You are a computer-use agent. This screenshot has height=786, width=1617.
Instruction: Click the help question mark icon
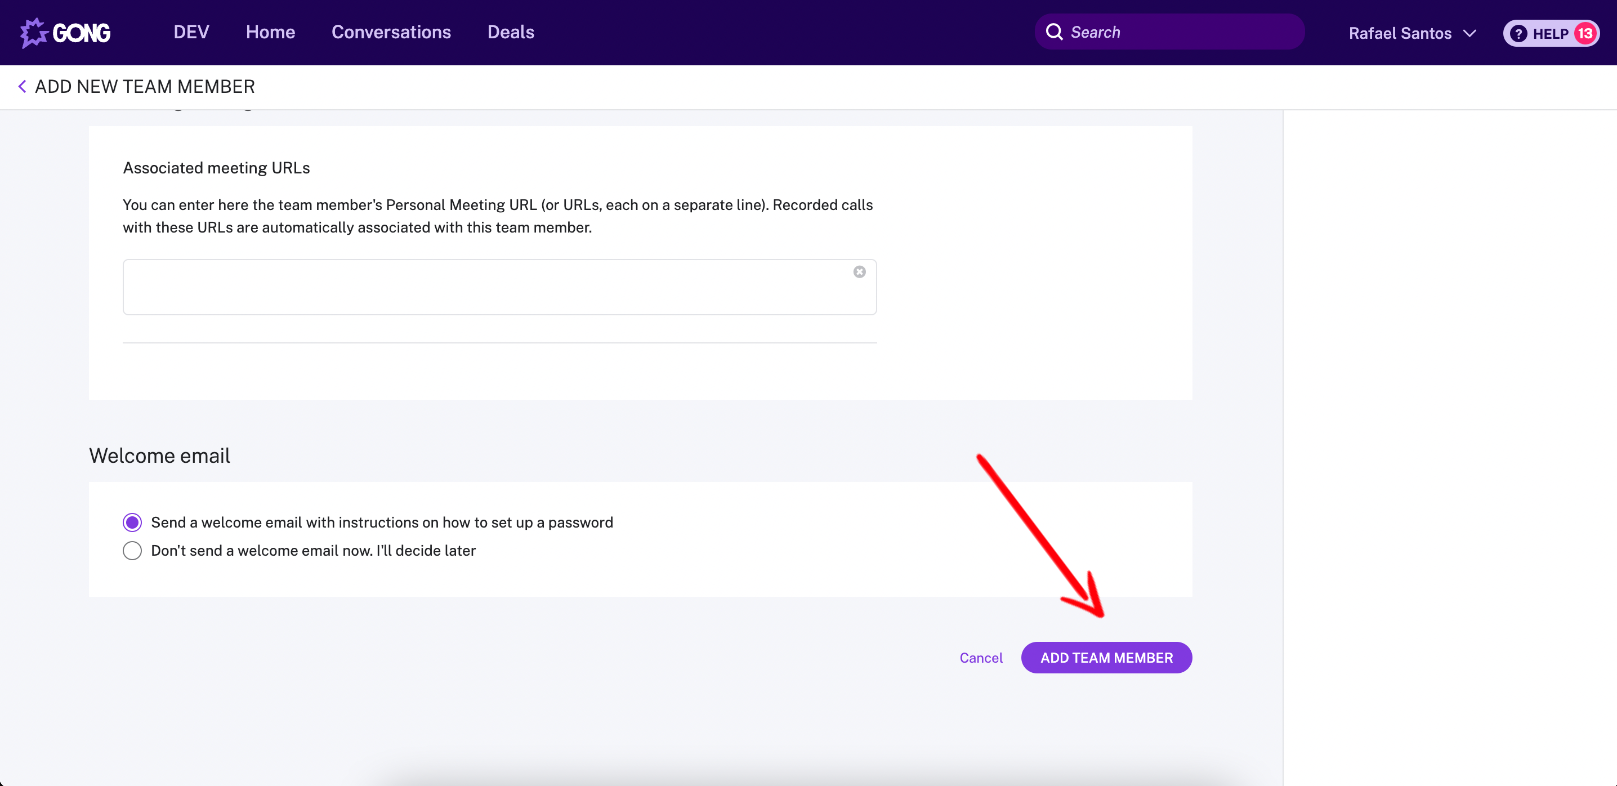[x=1518, y=33]
